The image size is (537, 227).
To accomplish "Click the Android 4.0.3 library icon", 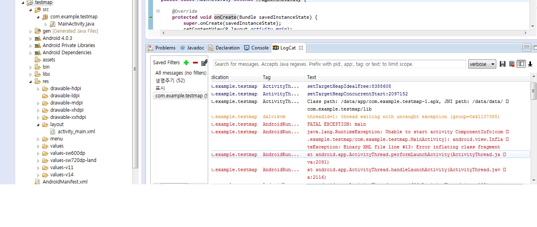I will tap(38, 38).
